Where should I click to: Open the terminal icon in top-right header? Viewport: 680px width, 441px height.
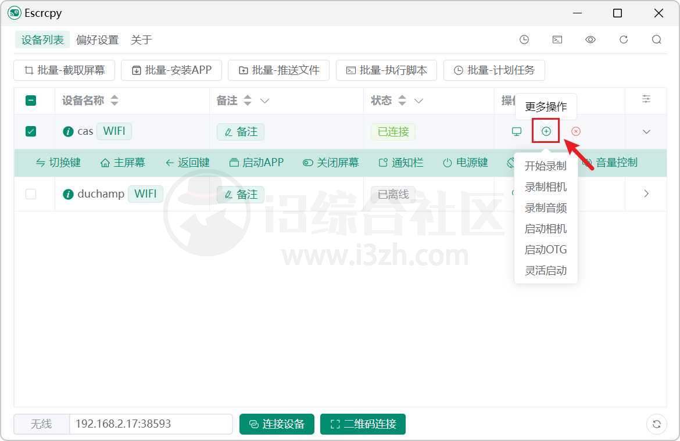pos(557,40)
